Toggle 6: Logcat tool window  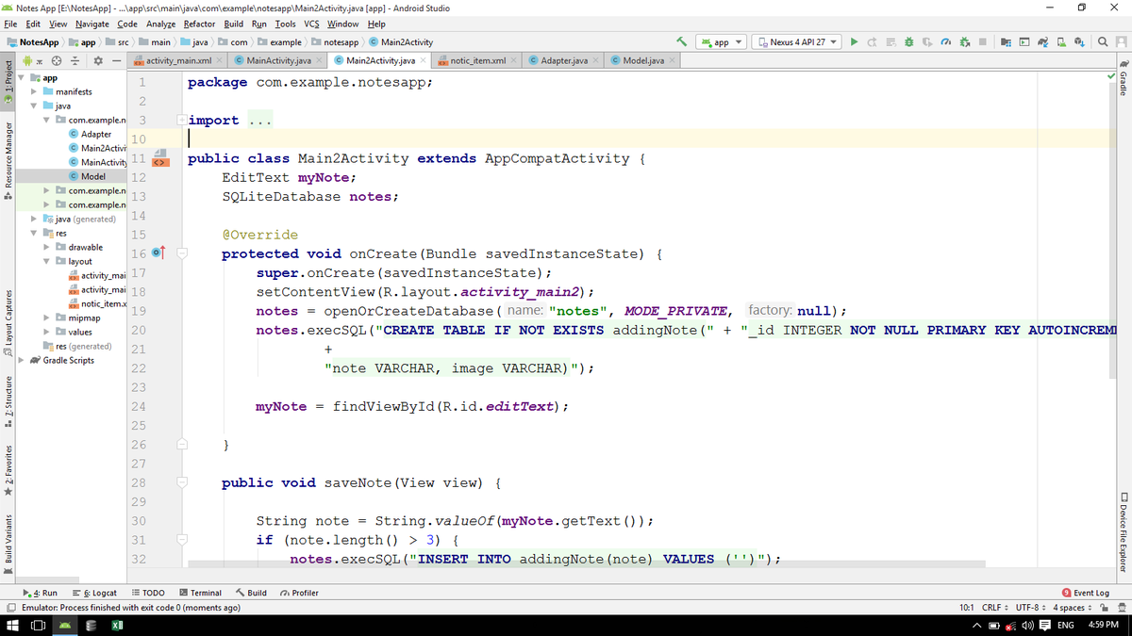point(95,593)
